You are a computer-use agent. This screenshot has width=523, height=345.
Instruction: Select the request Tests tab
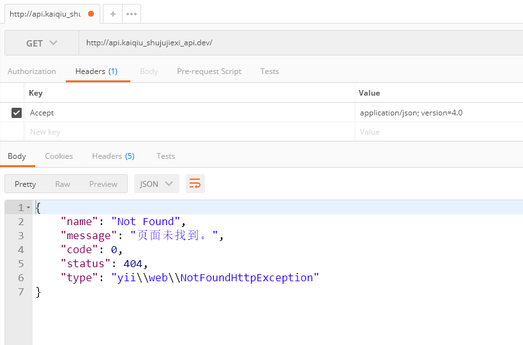269,71
